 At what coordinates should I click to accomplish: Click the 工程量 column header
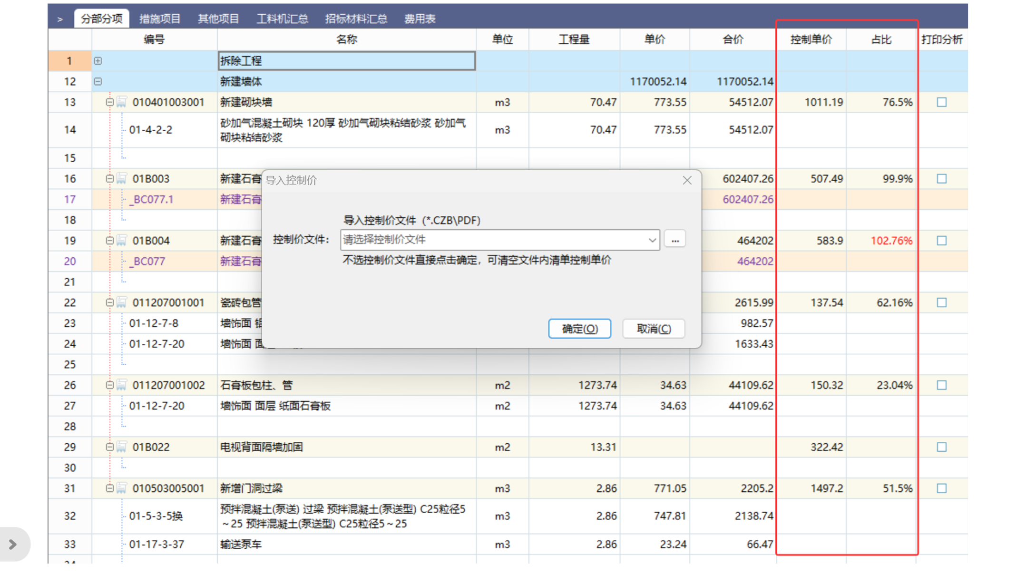(574, 39)
